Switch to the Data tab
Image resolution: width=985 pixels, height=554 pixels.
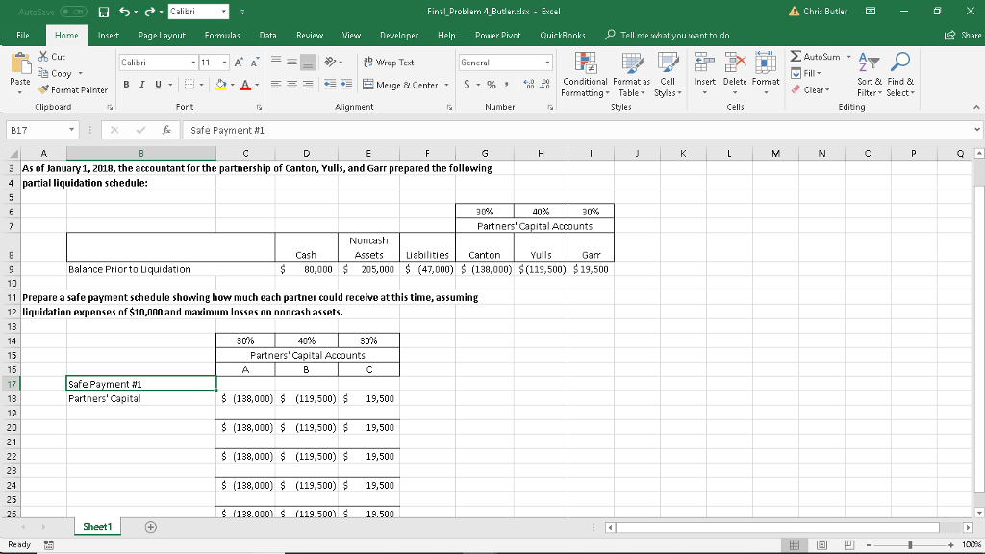268,36
